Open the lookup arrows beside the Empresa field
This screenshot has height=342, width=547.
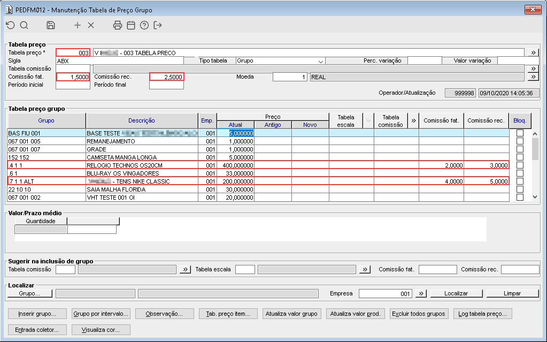pos(421,293)
